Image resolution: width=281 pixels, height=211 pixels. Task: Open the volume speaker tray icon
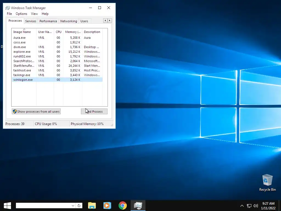[256, 206]
